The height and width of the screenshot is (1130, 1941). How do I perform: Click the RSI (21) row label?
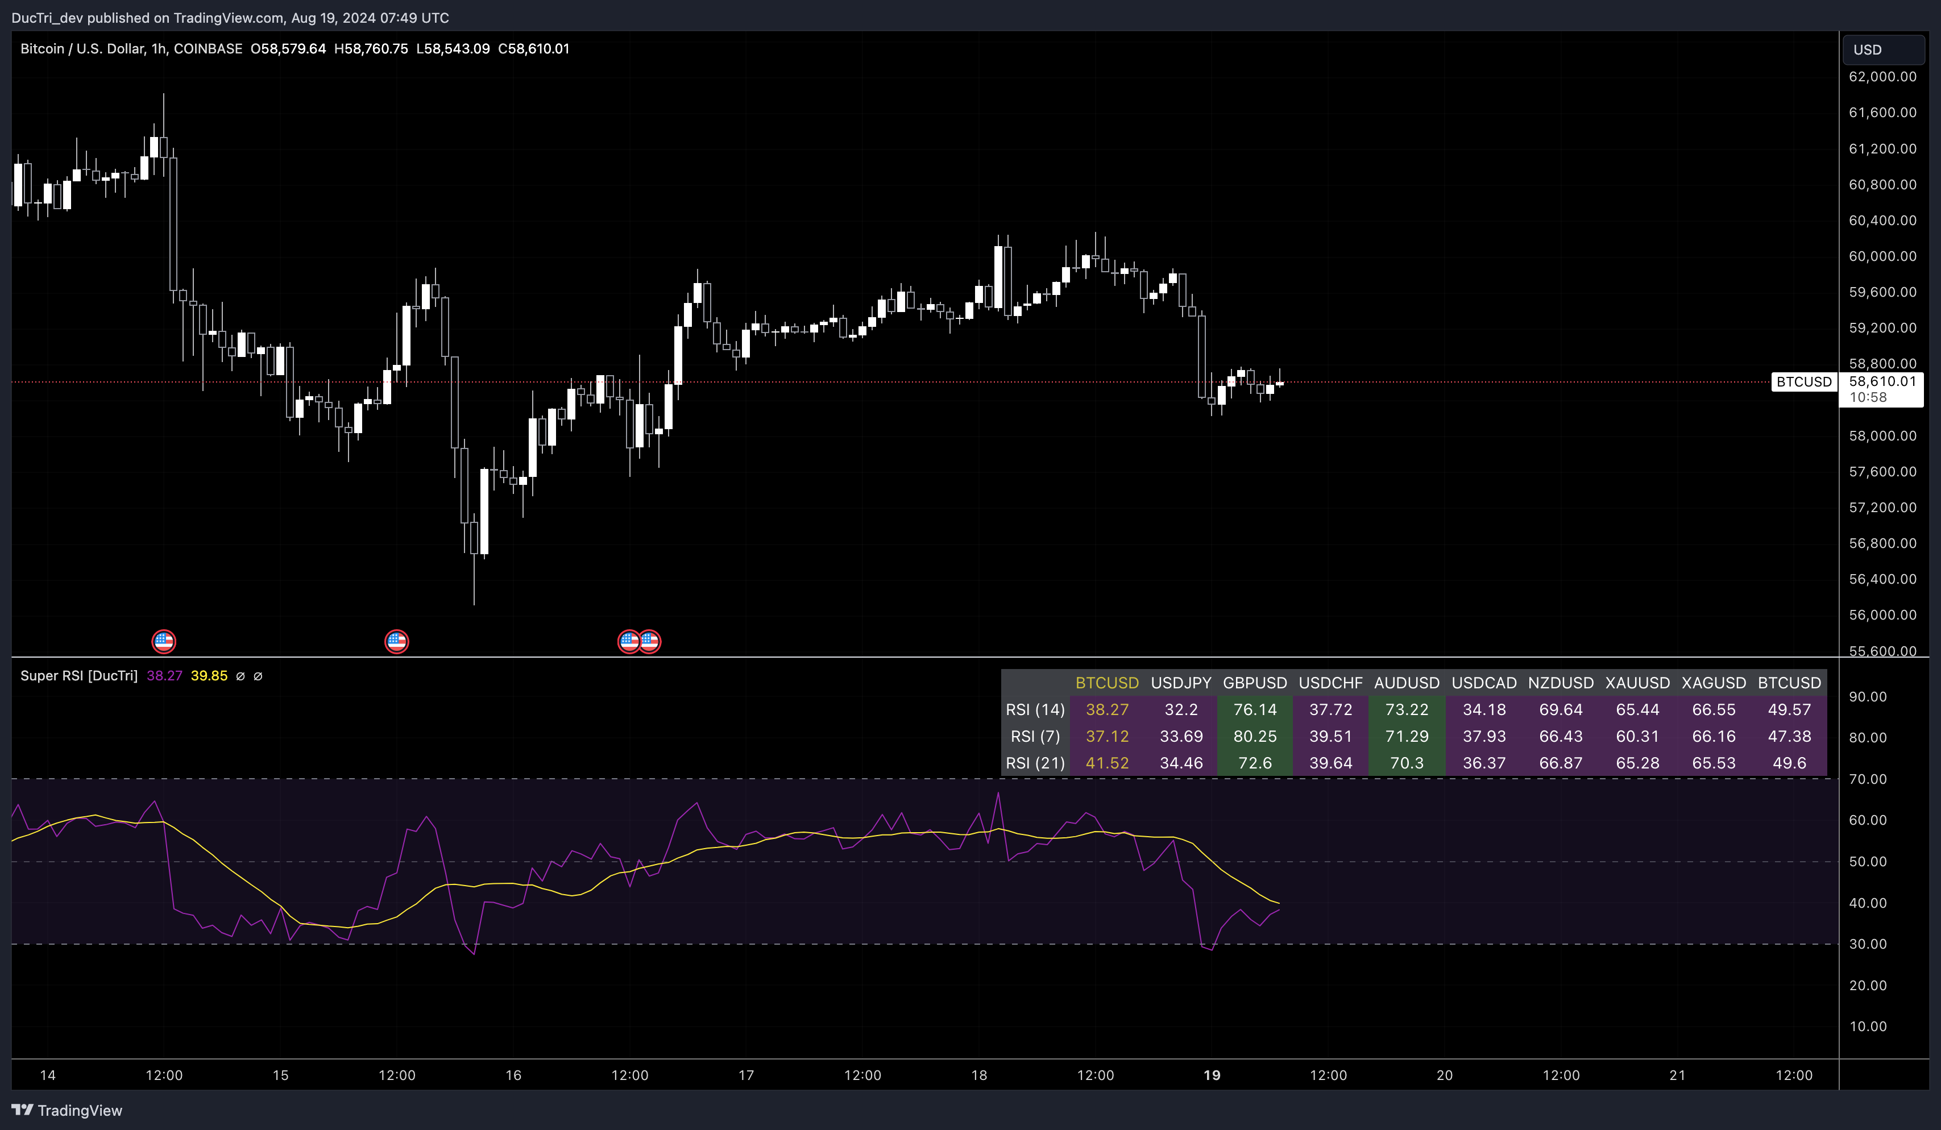tap(1035, 763)
